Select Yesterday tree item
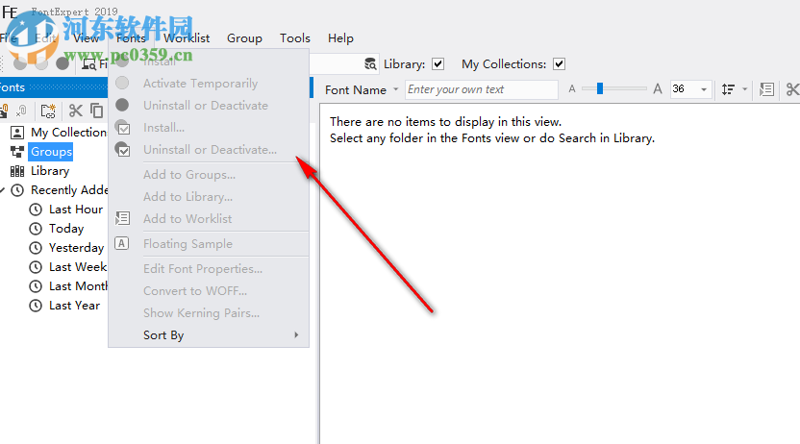Viewport: 800px width, 444px height. coord(77,248)
